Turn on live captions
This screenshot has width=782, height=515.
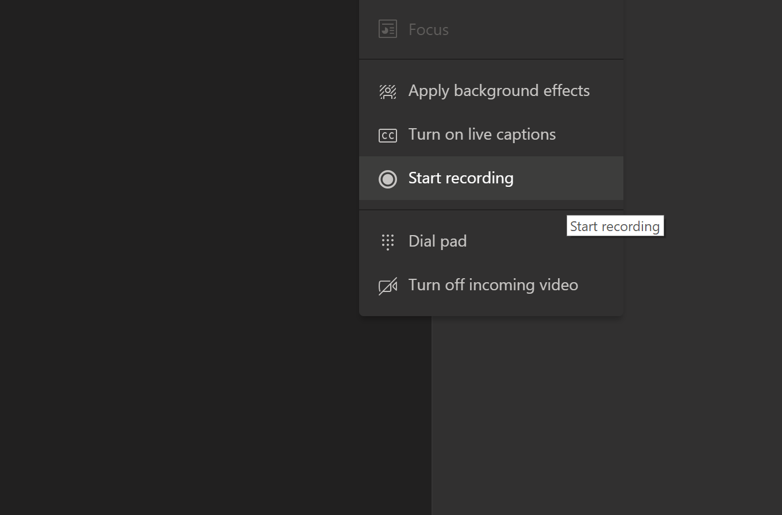click(x=481, y=134)
